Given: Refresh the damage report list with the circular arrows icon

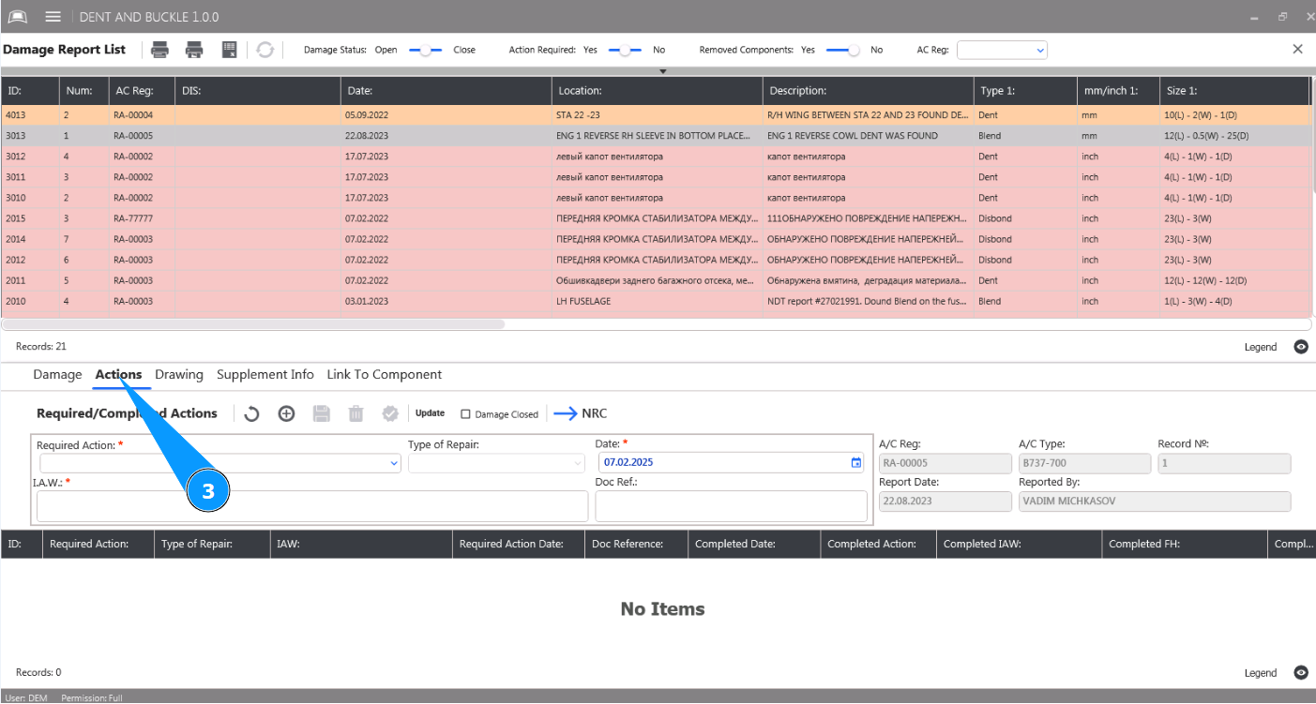Looking at the screenshot, I should point(265,50).
